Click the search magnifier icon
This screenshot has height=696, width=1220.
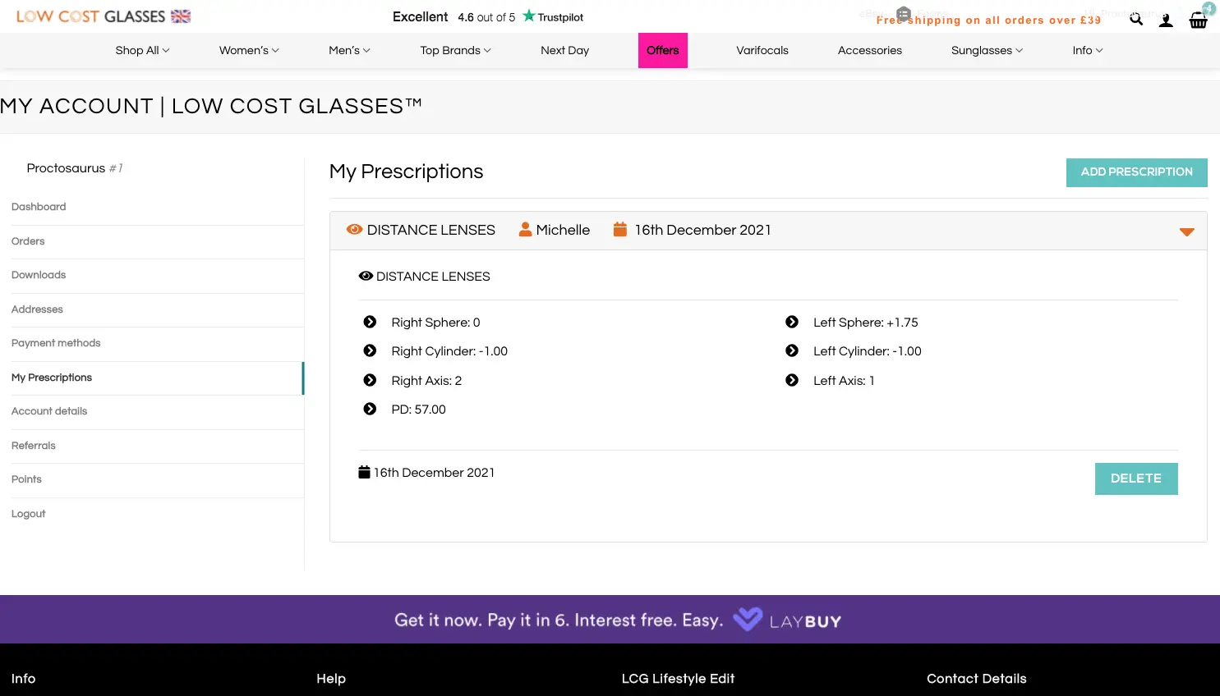click(1136, 20)
